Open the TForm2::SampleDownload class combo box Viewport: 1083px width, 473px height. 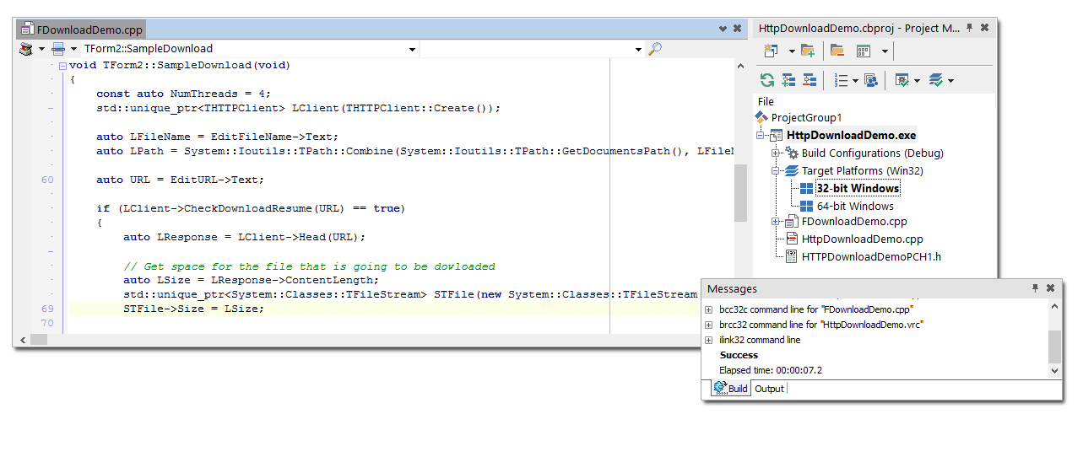pyautogui.click(x=250, y=49)
